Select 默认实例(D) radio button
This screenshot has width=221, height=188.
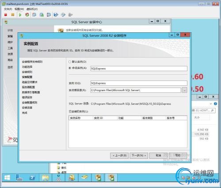[70, 62]
